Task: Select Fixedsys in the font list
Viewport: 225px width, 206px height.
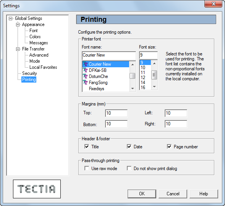Action: [106, 89]
